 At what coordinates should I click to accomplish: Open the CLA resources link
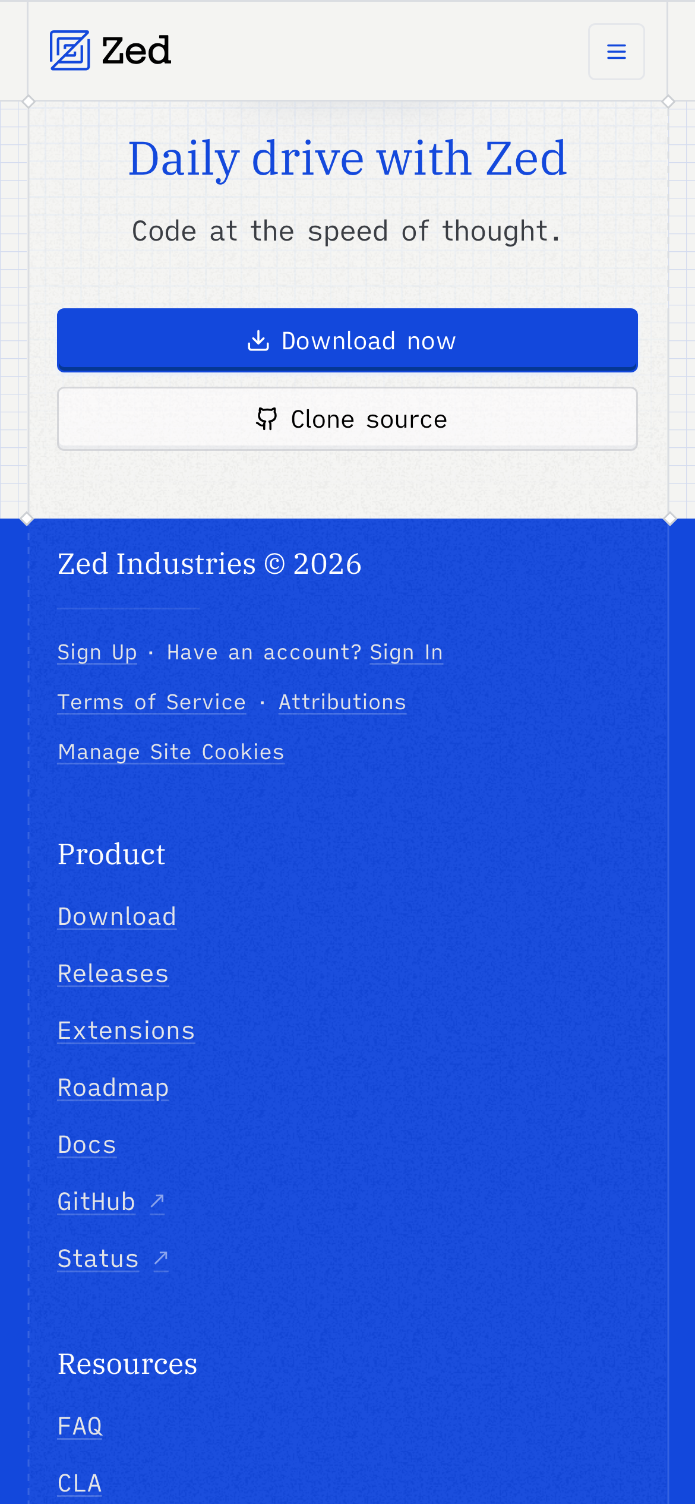(x=80, y=1483)
